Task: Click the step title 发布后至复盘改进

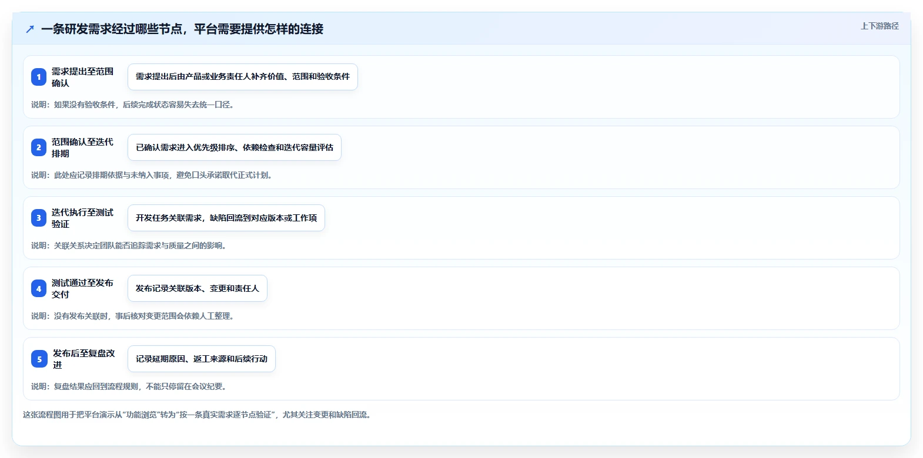Action: point(84,359)
